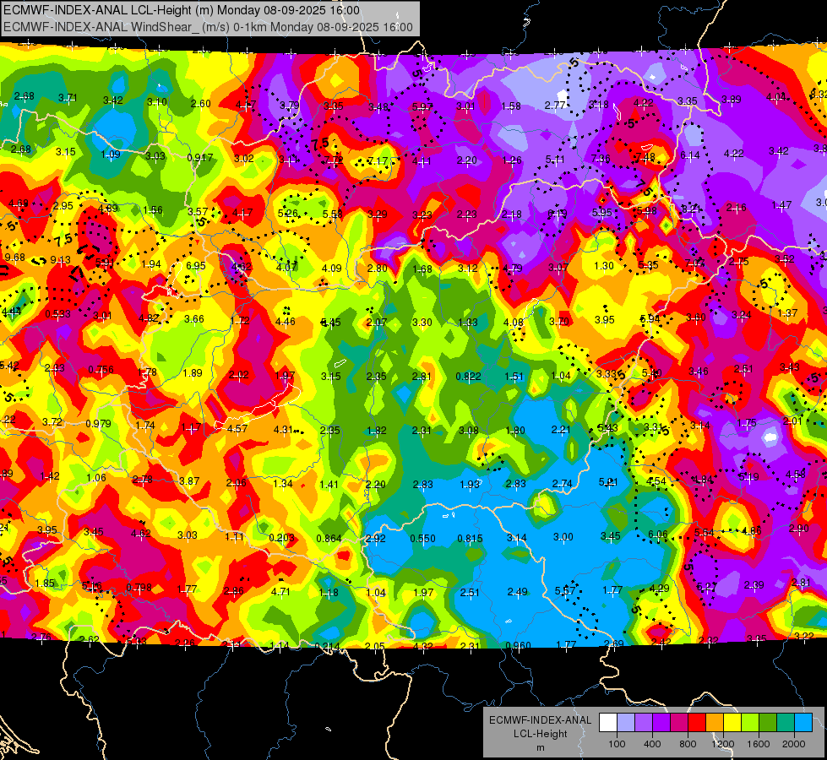
Task: Click the LCL-Height label in legend
Action: click(540, 734)
